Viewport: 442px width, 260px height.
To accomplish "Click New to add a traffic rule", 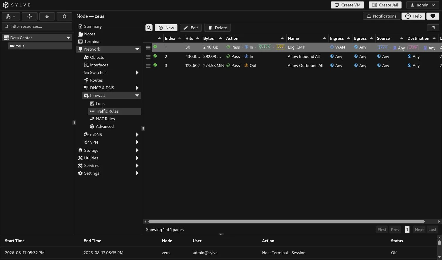I will click(166, 28).
